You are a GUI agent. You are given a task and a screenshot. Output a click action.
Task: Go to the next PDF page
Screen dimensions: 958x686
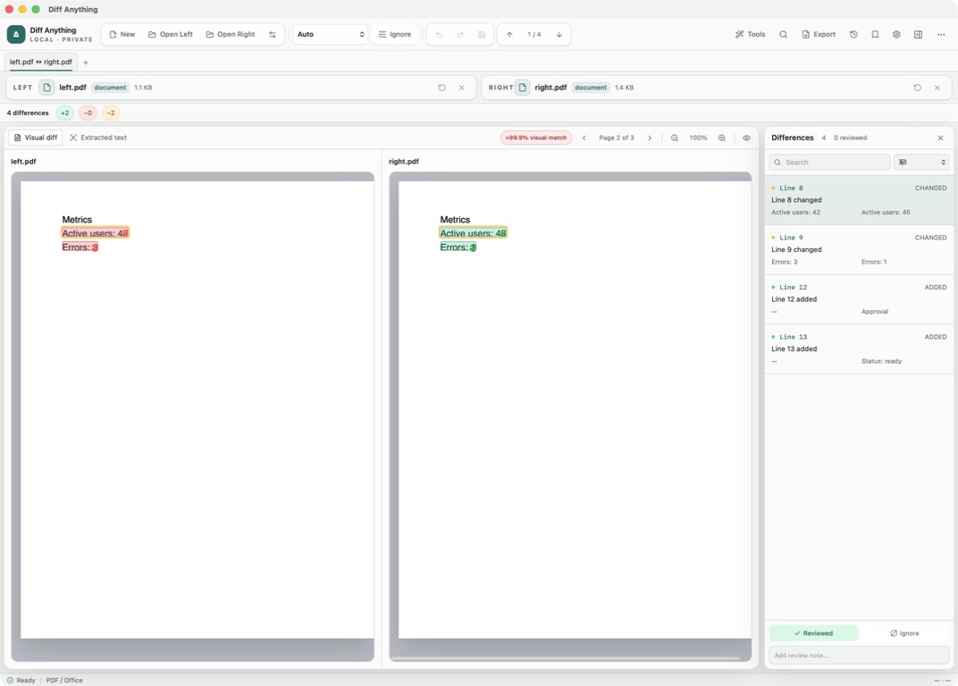(650, 138)
